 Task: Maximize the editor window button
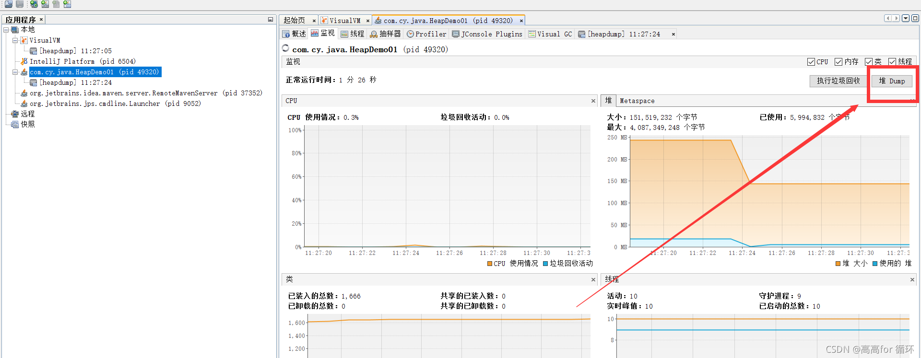pyautogui.click(x=915, y=18)
